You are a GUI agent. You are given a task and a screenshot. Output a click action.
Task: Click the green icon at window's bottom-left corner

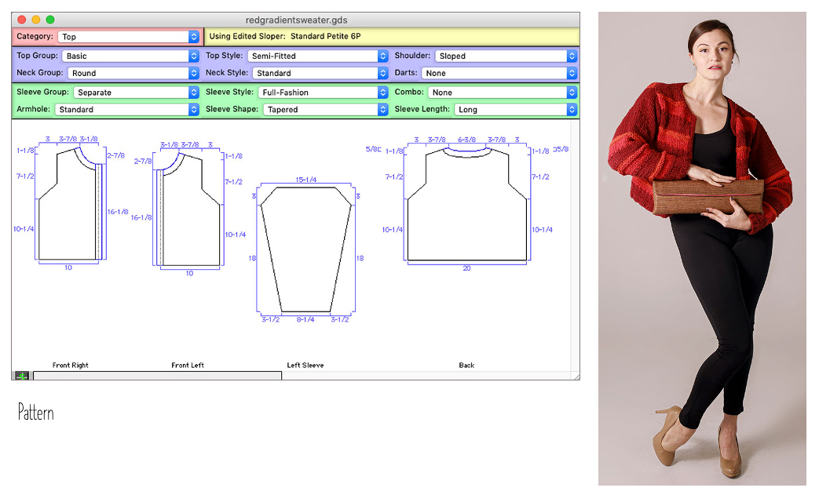(x=22, y=376)
